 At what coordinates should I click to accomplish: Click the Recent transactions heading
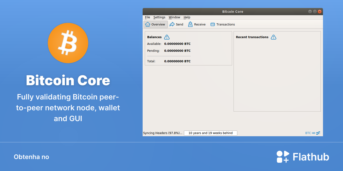252,37
